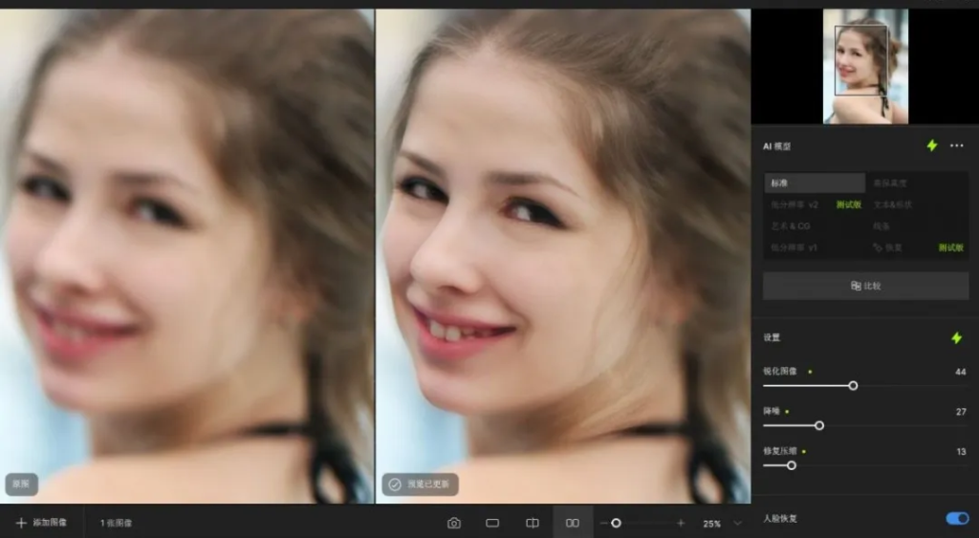The width and height of the screenshot is (979, 538).
Task: Click the camera snapshot icon in bottom toolbar
Action: [x=454, y=523]
